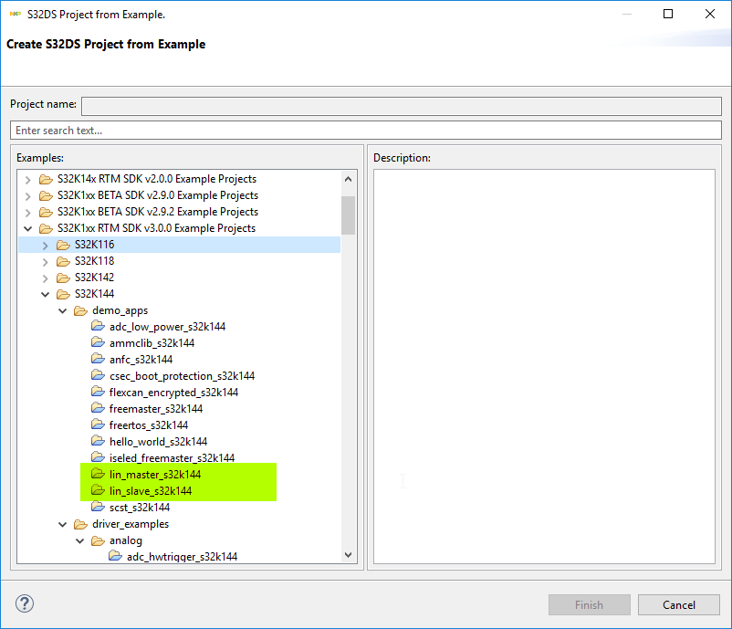Collapse S32K1xx RTM SDK v3.0.0 node

28,228
